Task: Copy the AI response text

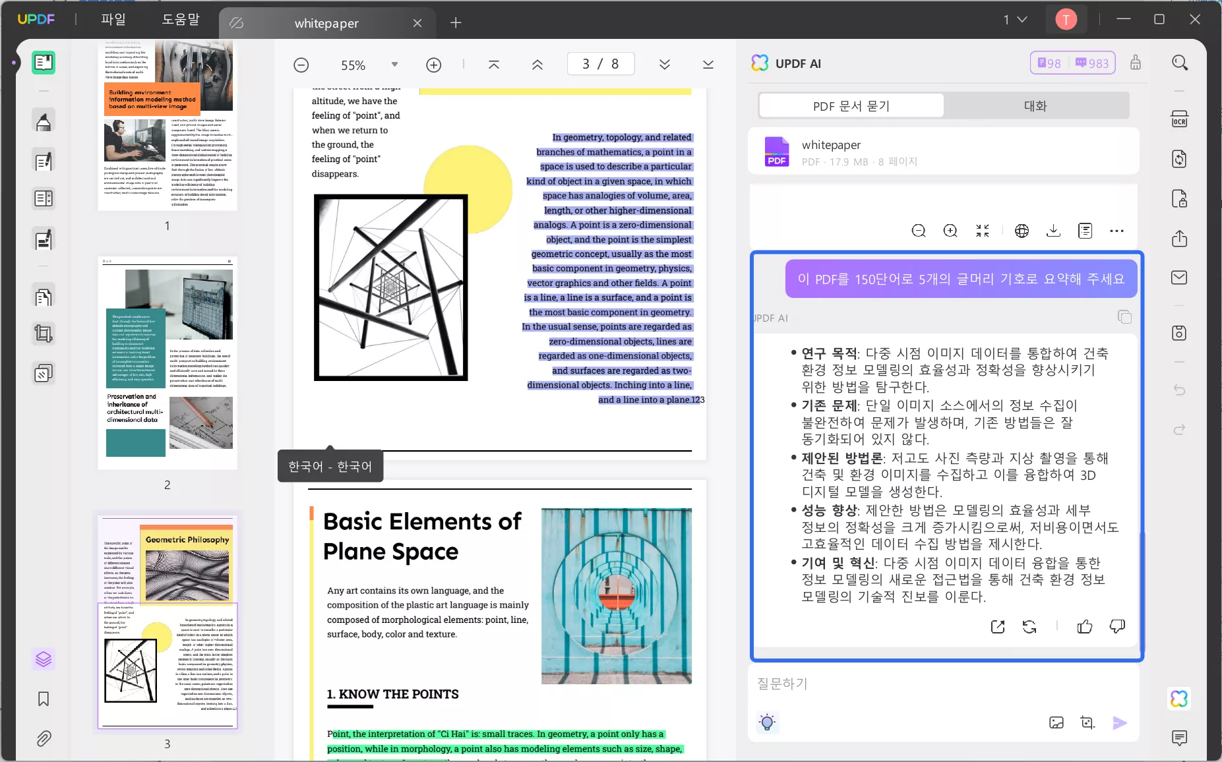Action: (1124, 317)
